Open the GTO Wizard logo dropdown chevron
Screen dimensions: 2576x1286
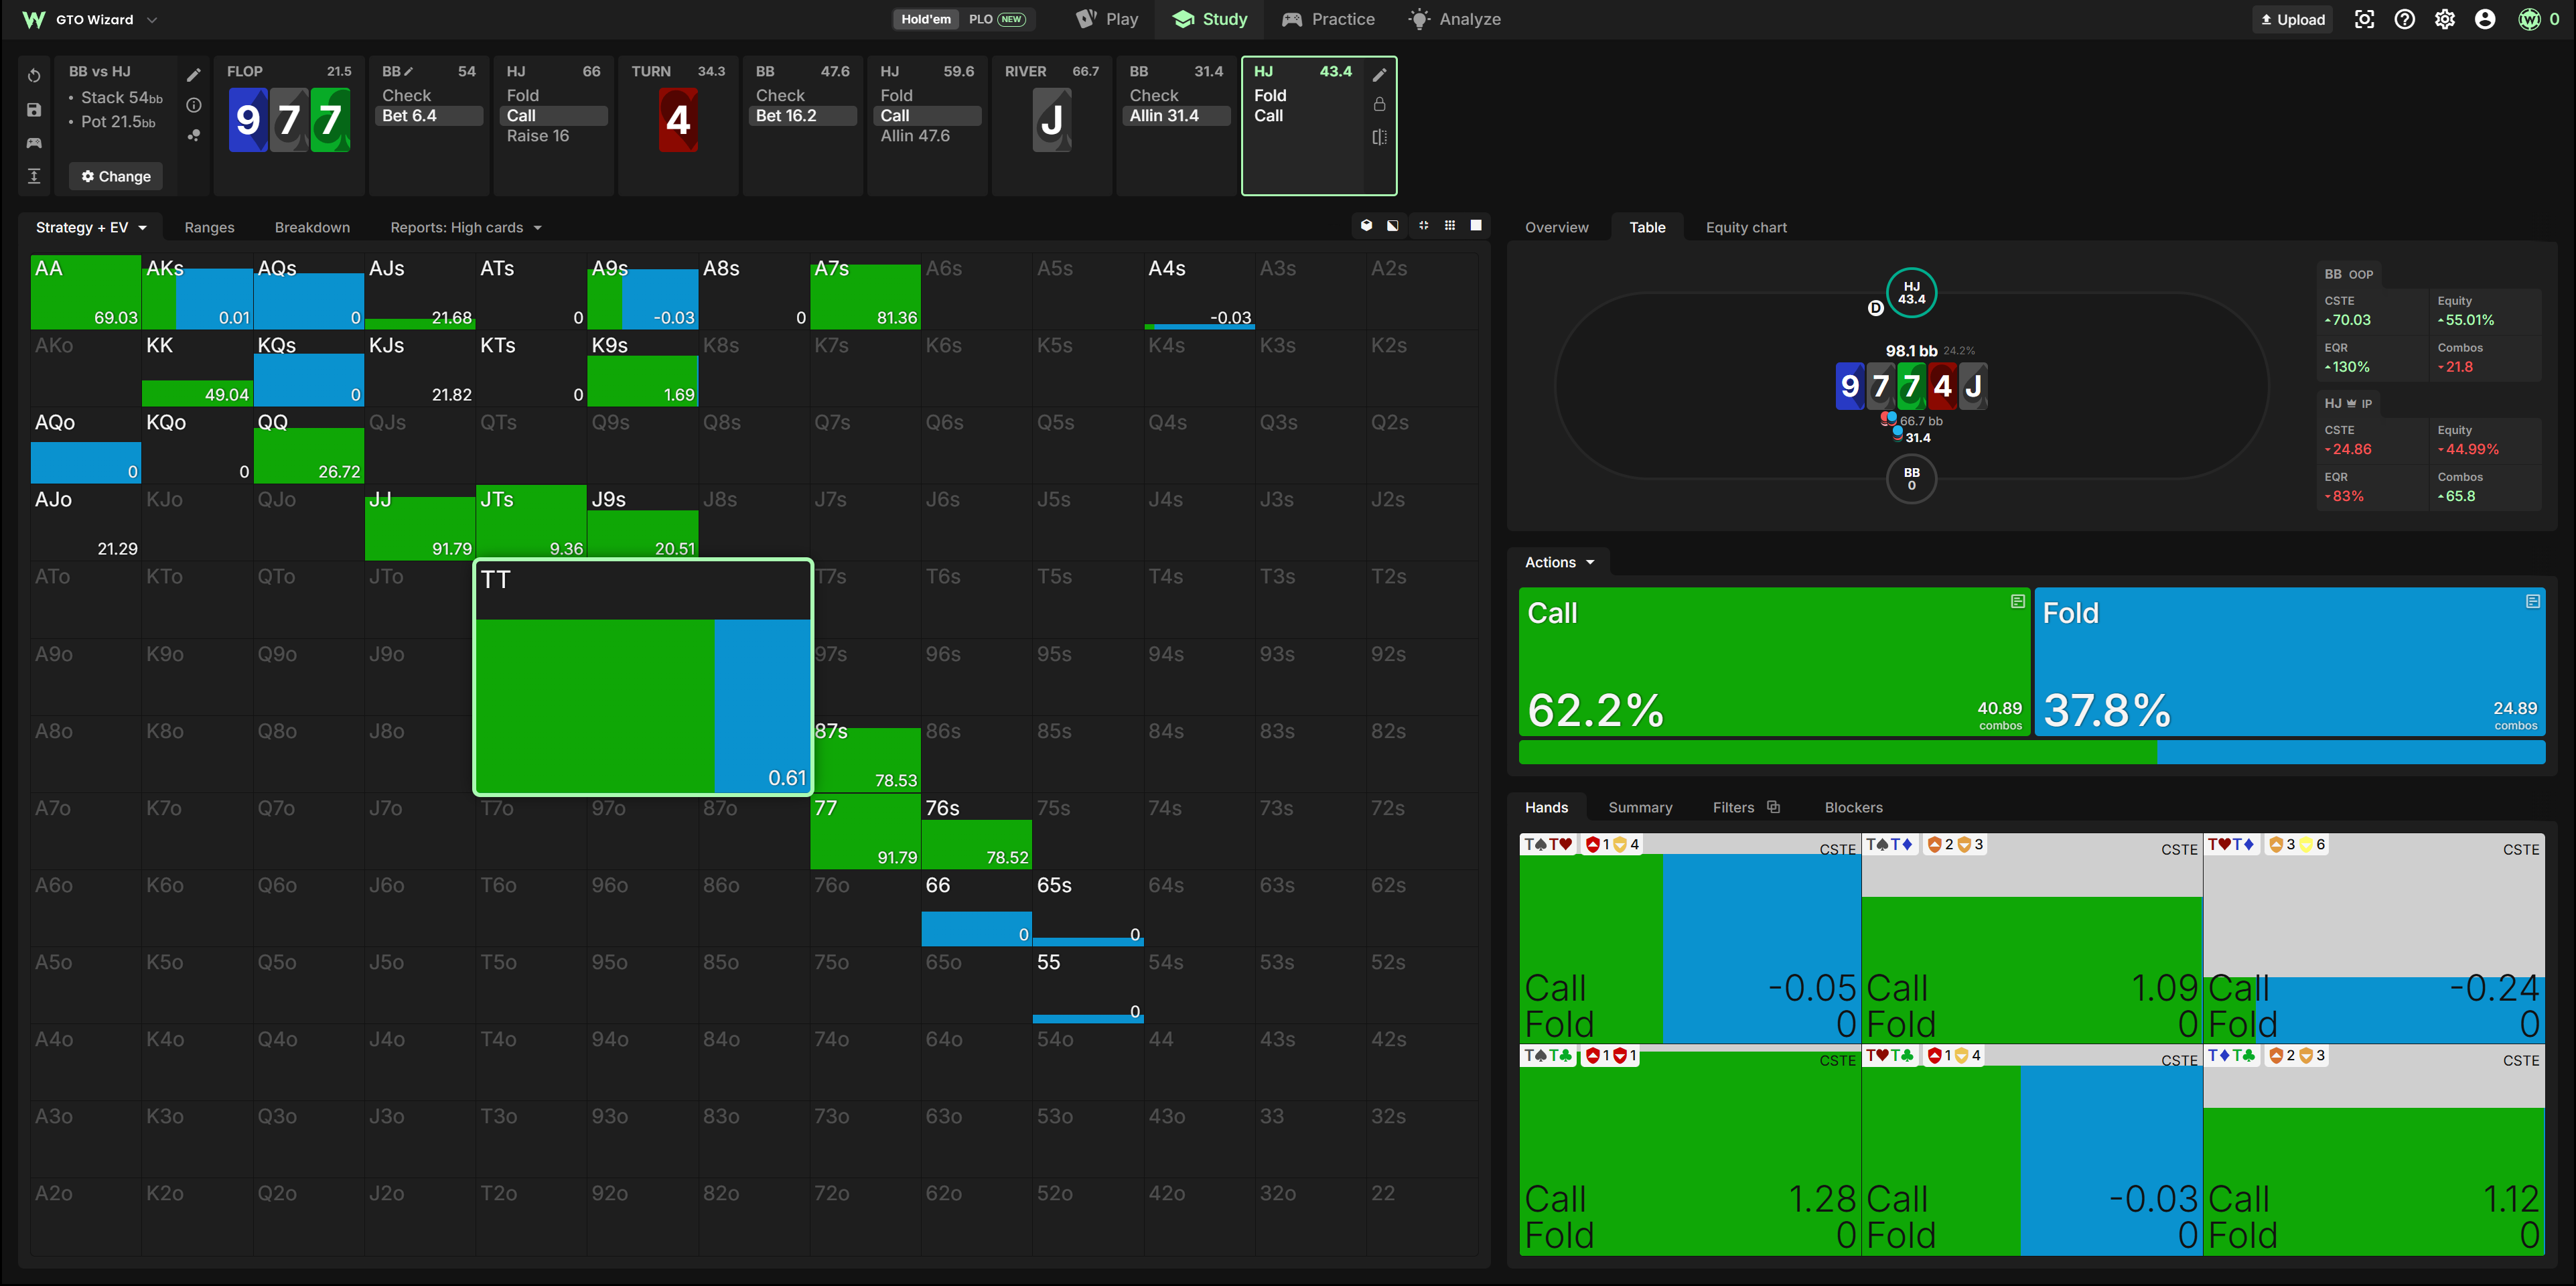[x=152, y=19]
